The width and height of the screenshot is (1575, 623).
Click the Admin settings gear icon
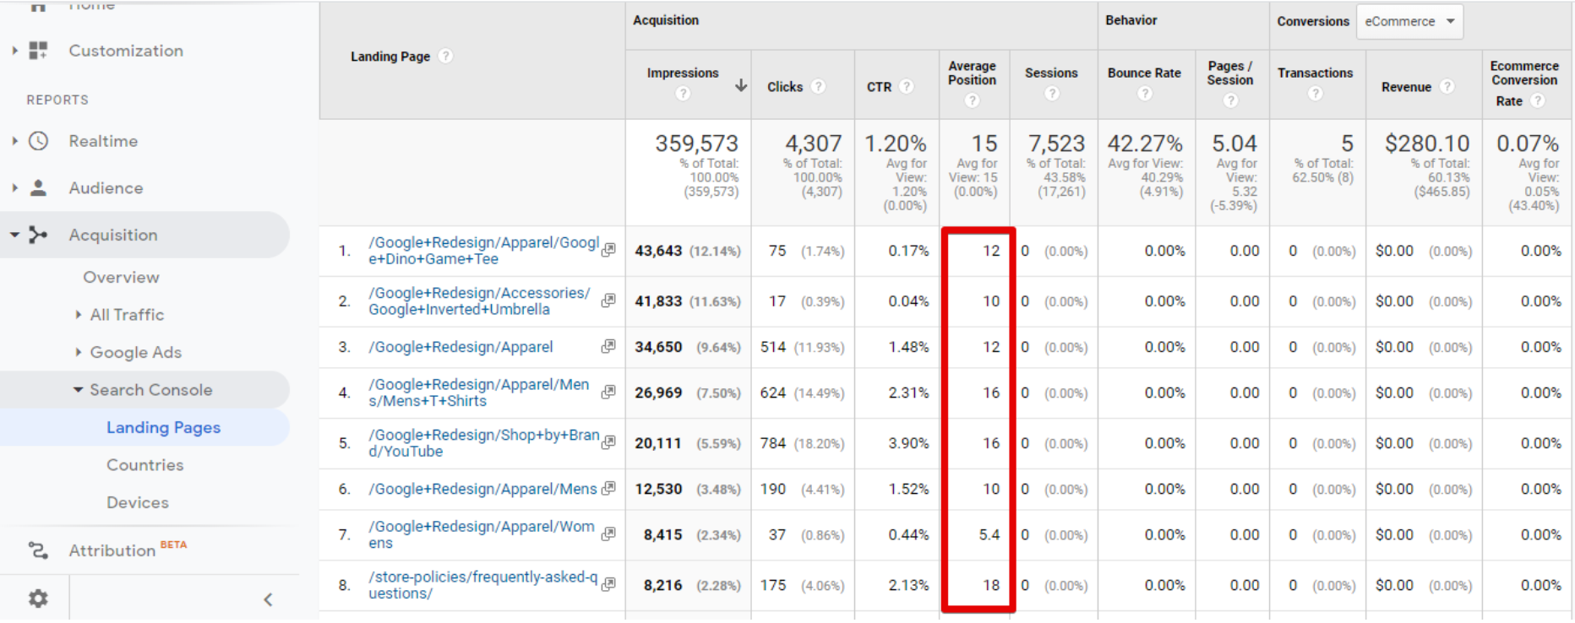[x=38, y=599]
